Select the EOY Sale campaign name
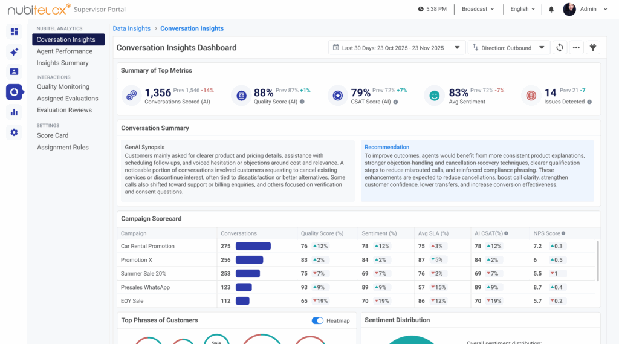619x344 pixels. click(132, 301)
